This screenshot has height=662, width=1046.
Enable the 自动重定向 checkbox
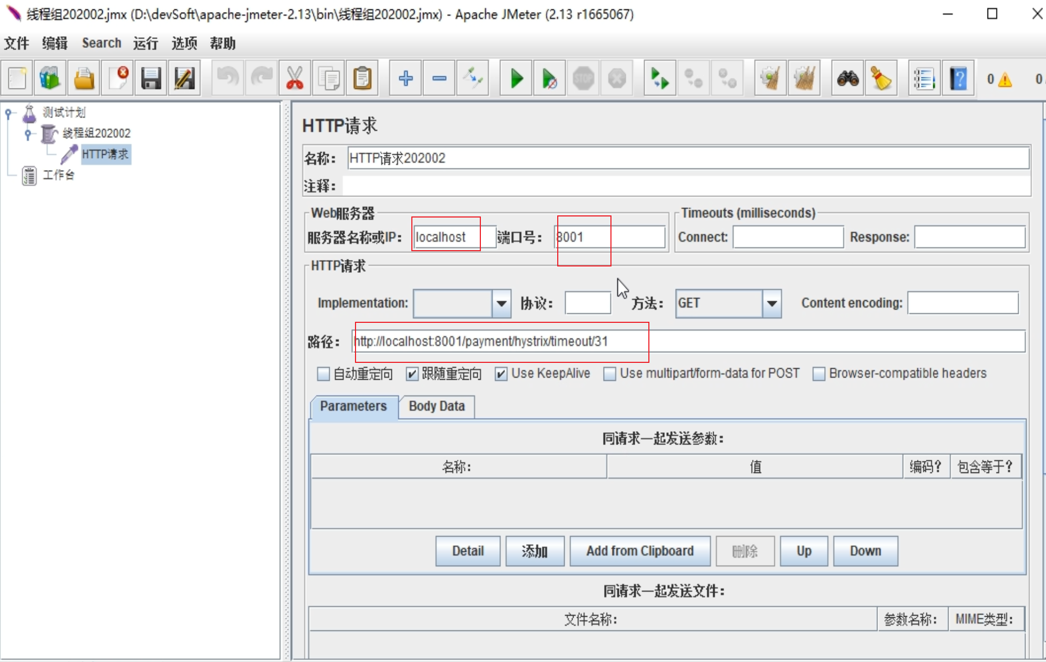point(323,374)
